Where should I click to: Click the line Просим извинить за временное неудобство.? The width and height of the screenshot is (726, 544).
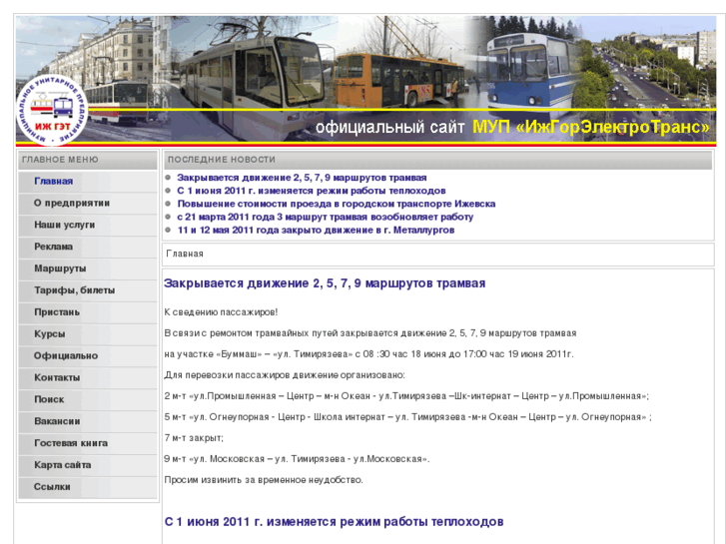(264, 480)
